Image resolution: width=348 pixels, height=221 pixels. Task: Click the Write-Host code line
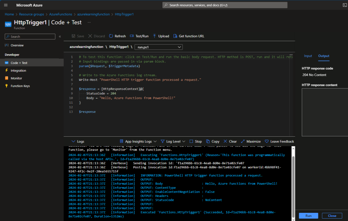140,80
